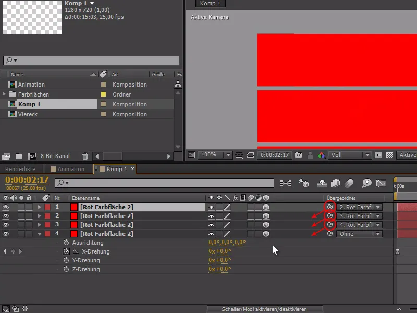
Task: Click the viewer timecode 0:00:02:17 button
Action: tap(275, 155)
